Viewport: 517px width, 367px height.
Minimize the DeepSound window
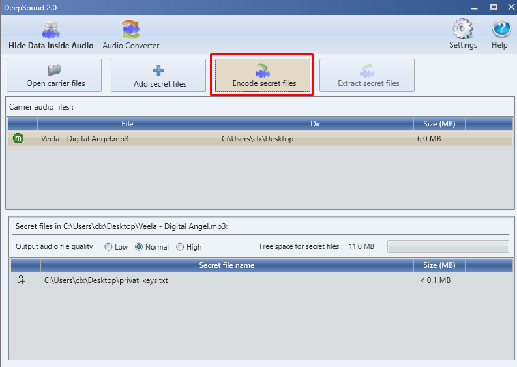[x=474, y=8]
